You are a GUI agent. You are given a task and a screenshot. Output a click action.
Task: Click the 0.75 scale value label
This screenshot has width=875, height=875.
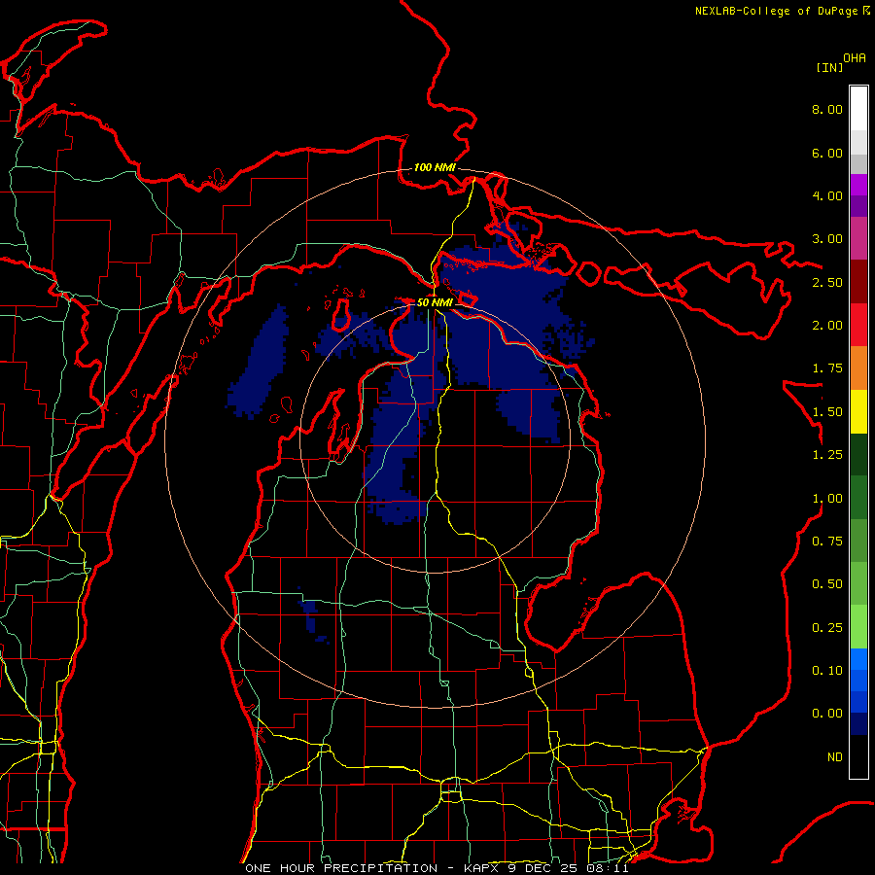[x=827, y=542]
